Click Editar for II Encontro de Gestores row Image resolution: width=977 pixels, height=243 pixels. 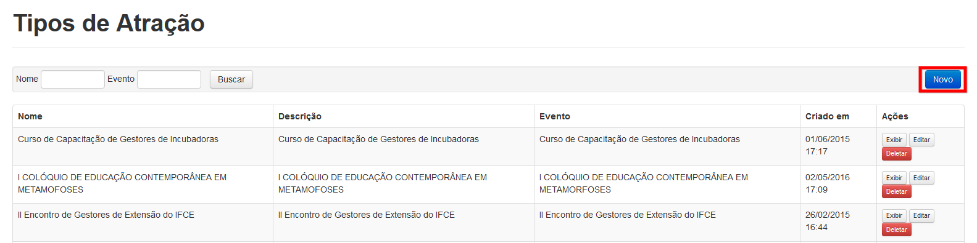coord(921,215)
